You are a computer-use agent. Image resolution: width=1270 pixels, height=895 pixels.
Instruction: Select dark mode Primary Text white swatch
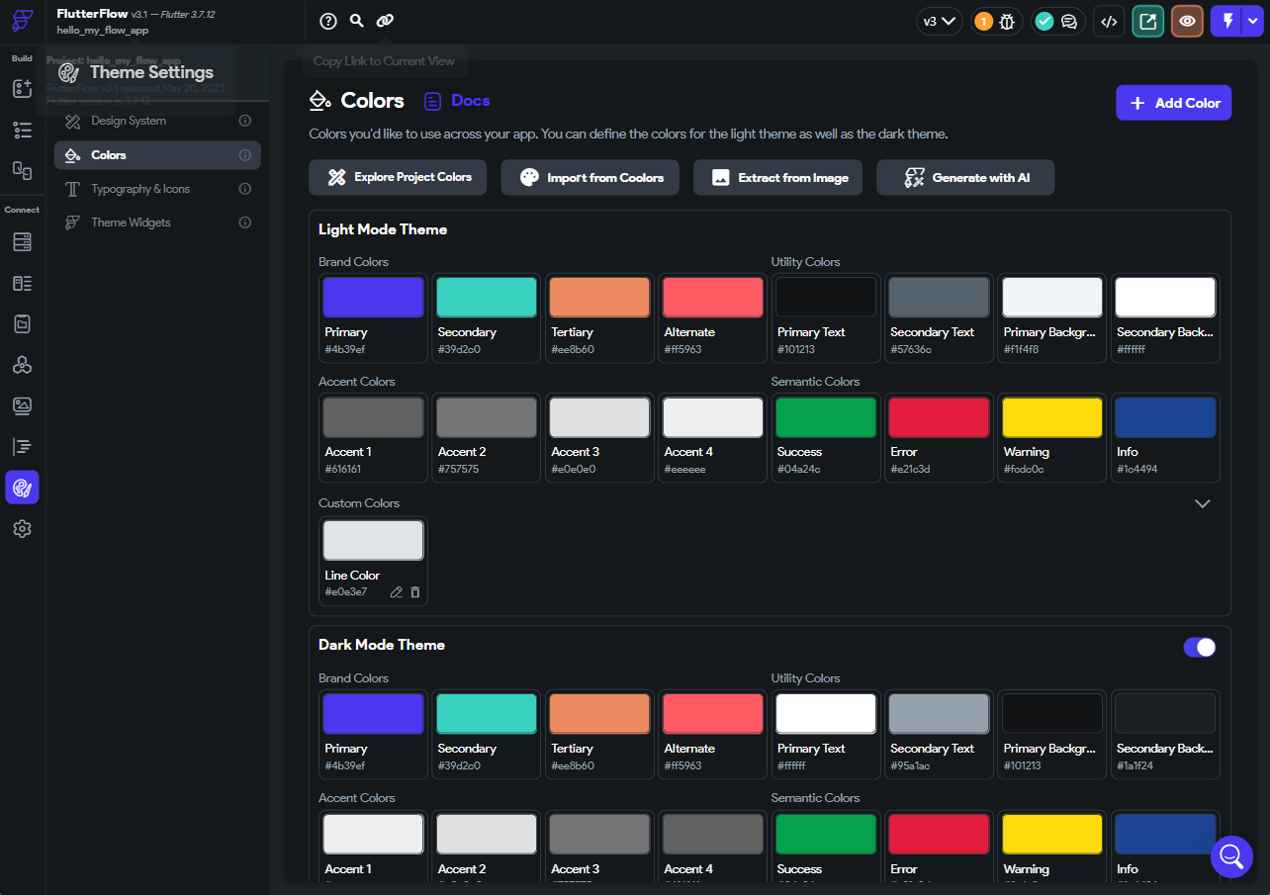(826, 713)
